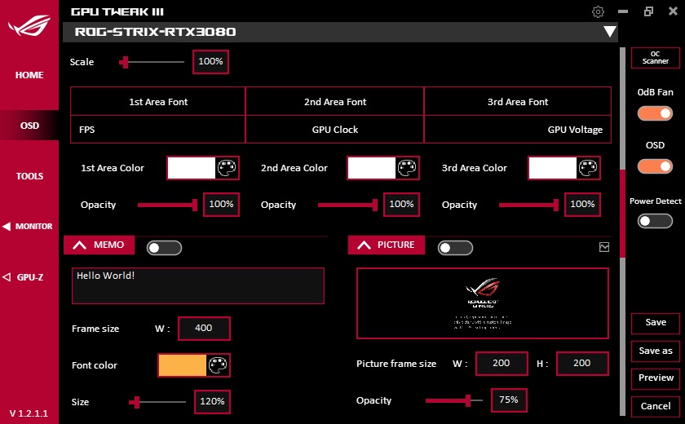The image size is (685, 424).
Task: Toggle the OSD switch
Action: 655,166
